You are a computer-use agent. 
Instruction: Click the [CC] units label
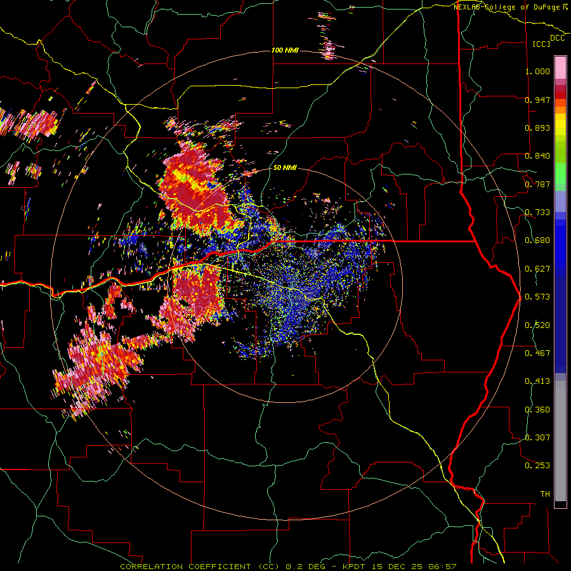tap(542, 44)
